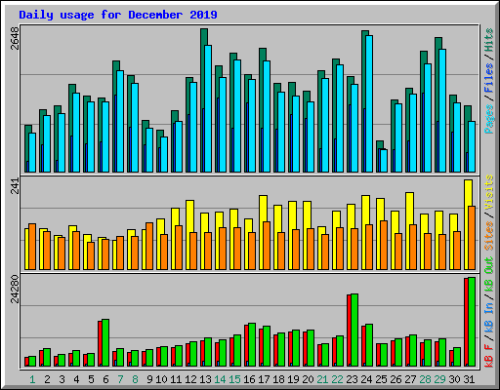
Task: Click day label 1 on the axis
Action: point(32,379)
